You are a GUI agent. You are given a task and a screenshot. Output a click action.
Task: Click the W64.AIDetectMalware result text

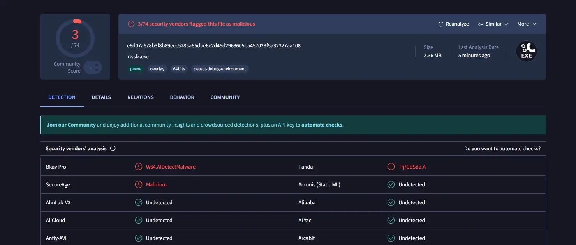coord(171,167)
